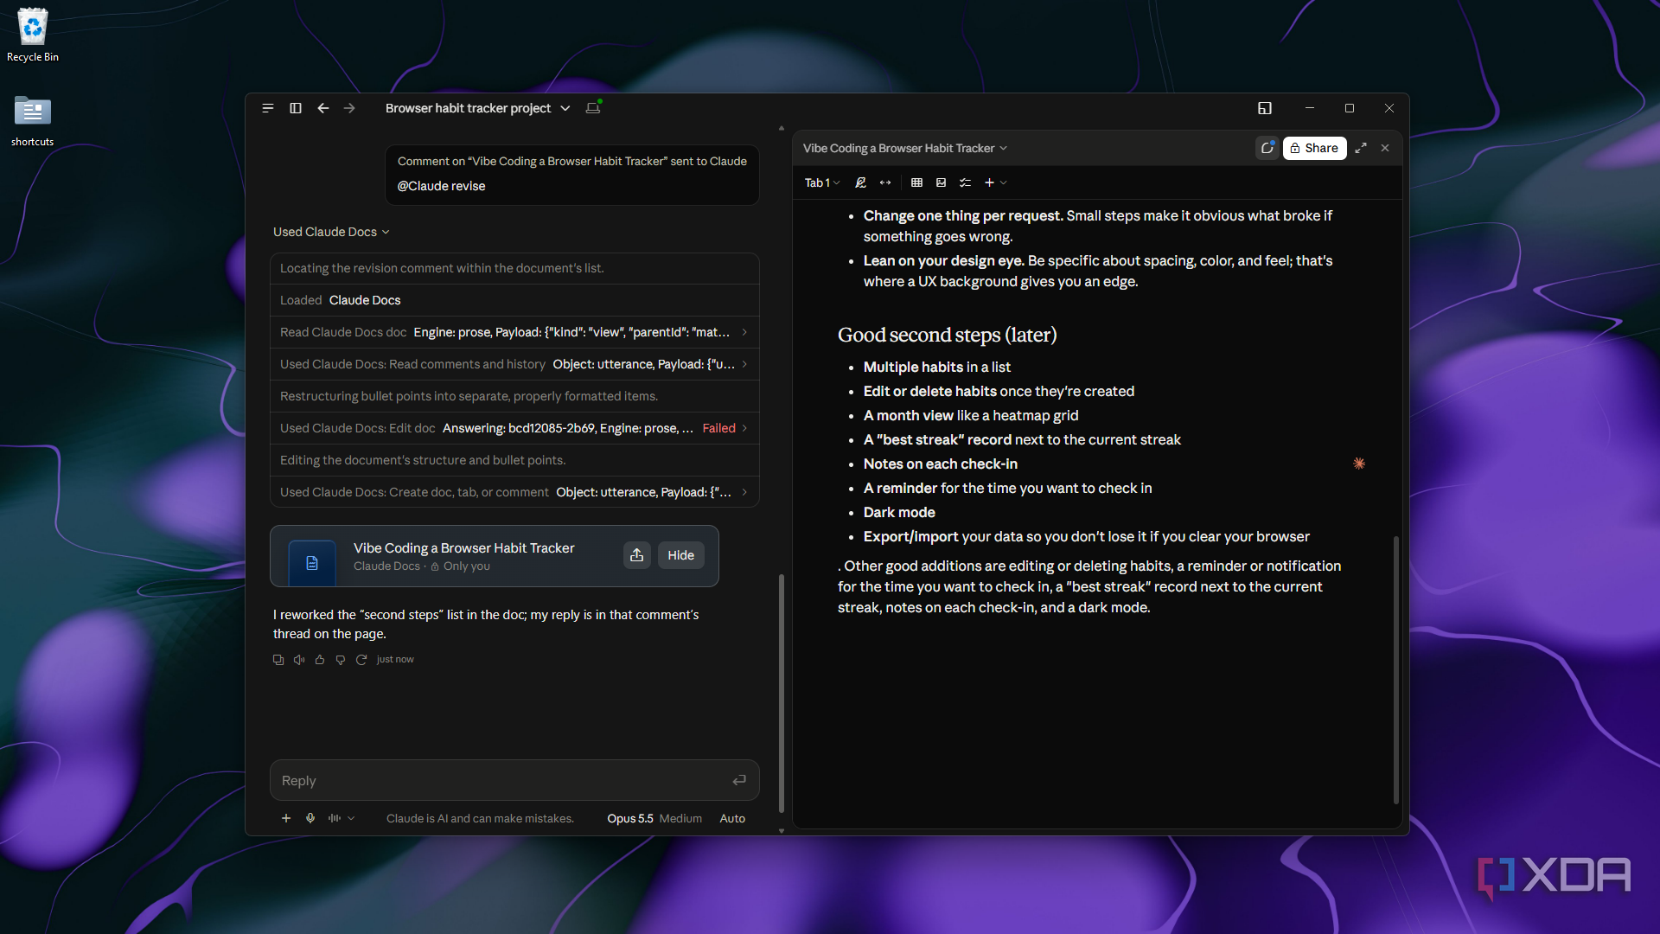Click the share icon on the document card
This screenshot has width=1660, height=934.
(x=637, y=555)
